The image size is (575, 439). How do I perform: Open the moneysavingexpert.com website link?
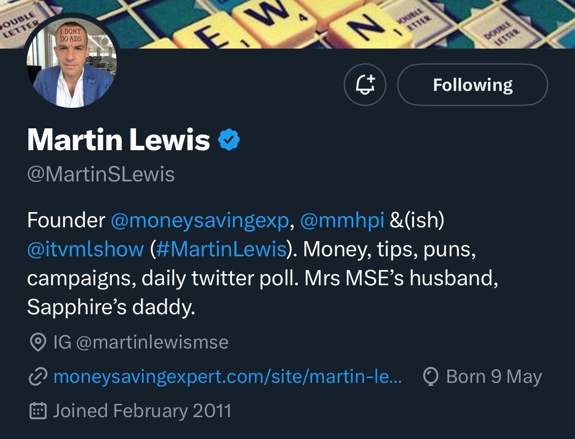click(227, 377)
